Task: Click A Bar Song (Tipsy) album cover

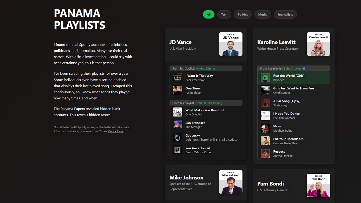Action: pos(265,103)
